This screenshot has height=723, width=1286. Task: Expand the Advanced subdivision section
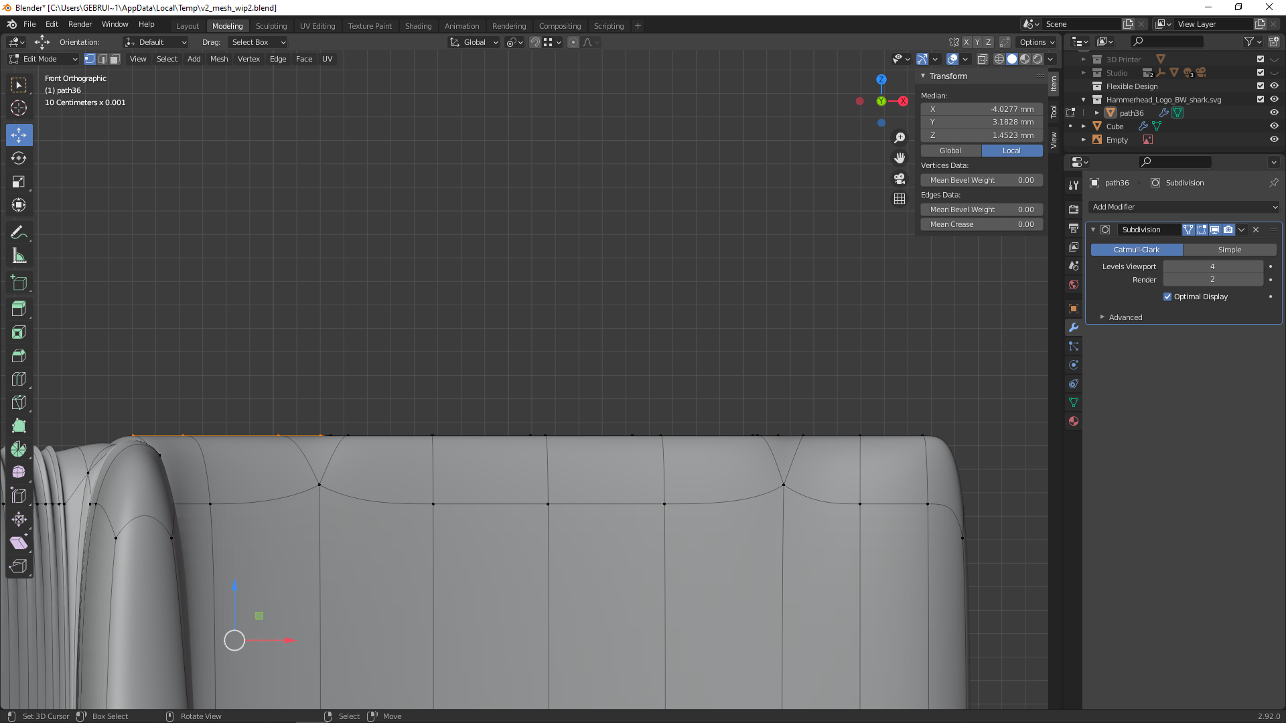click(1125, 317)
